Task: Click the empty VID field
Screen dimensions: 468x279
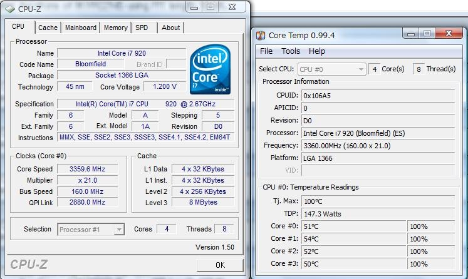Action: (x=378, y=171)
